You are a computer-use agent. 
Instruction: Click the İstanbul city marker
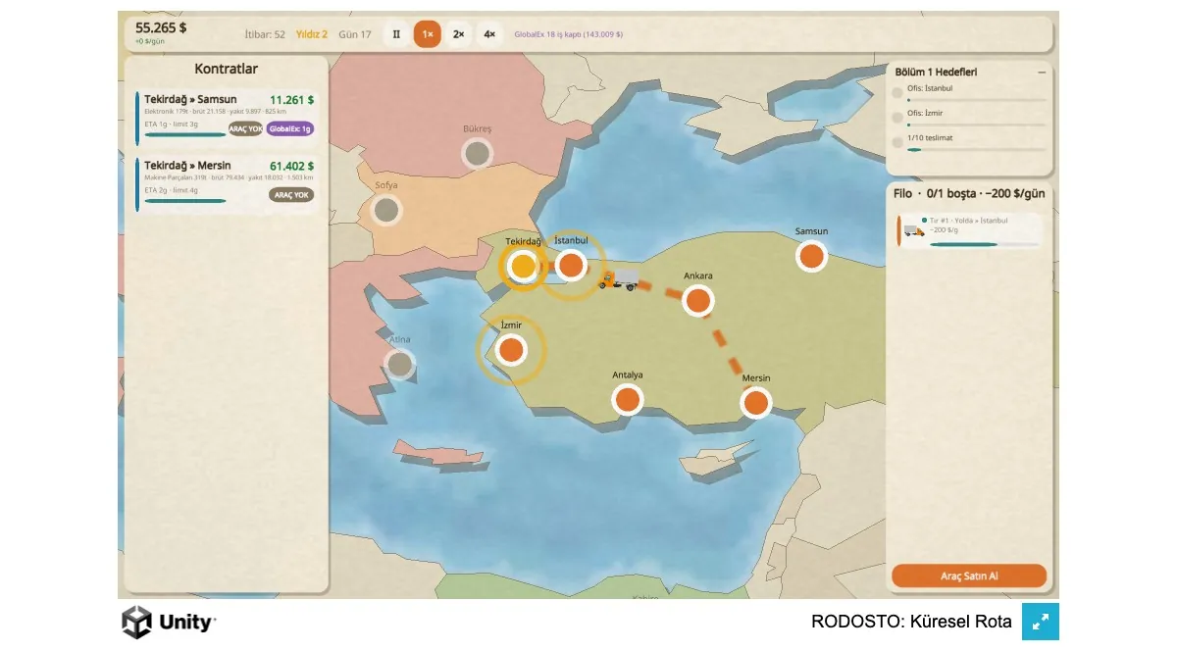(x=571, y=265)
